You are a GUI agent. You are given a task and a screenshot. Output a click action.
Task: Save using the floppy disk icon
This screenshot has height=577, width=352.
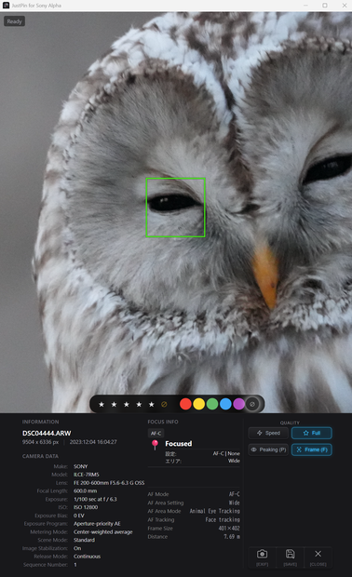(291, 557)
